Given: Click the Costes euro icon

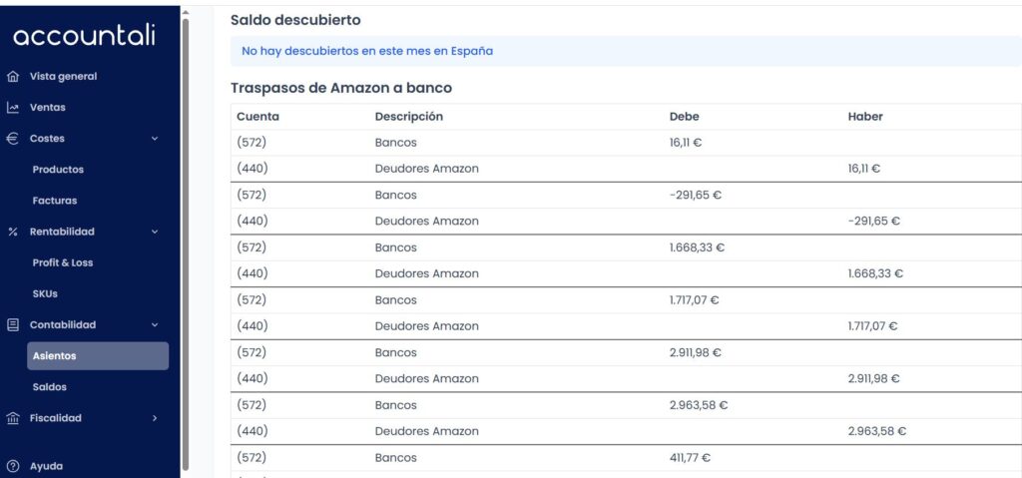Looking at the screenshot, I should pyautogui.click(x=12, y=139).
